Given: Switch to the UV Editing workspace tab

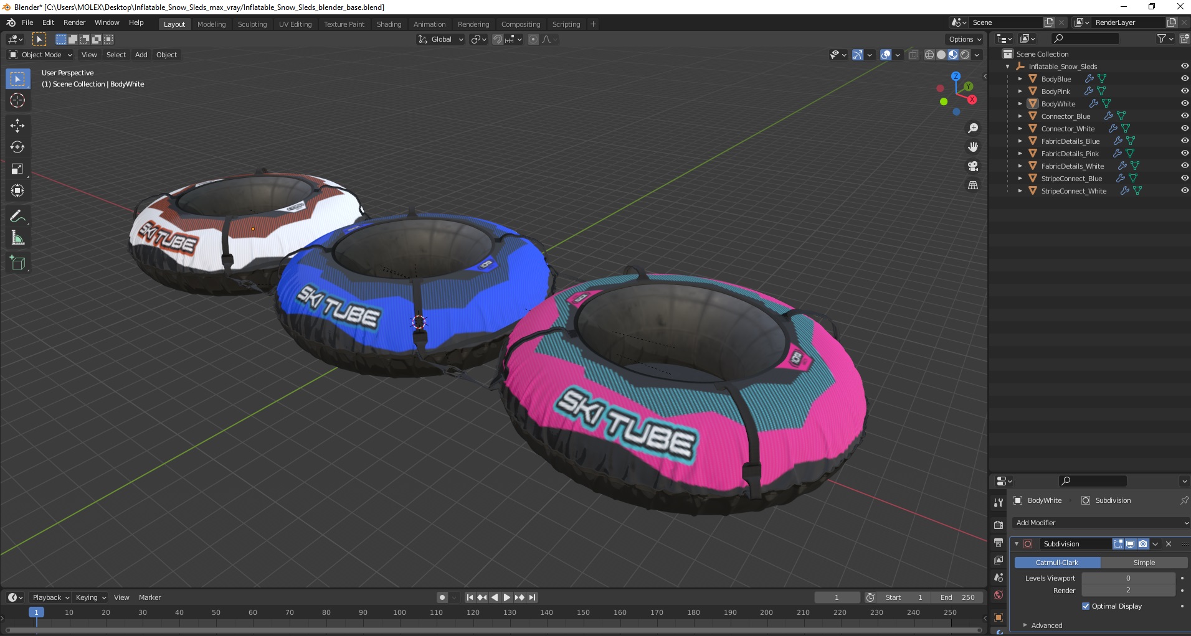Looking at the screenshot, I should click(x=295, y=24).
